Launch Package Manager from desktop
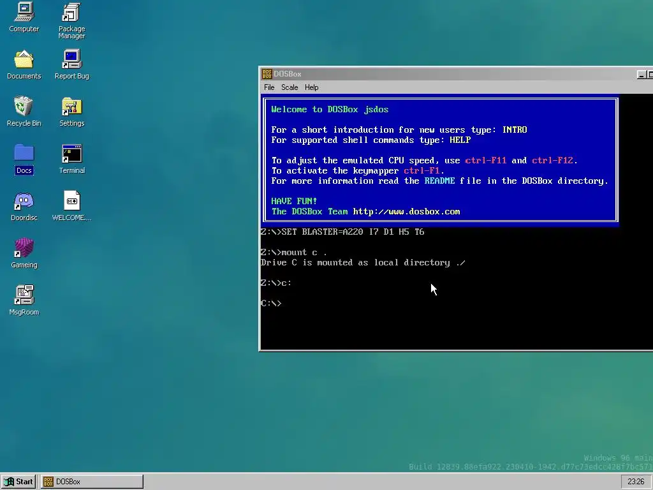653x490 pixels. (x=71, y=21)
